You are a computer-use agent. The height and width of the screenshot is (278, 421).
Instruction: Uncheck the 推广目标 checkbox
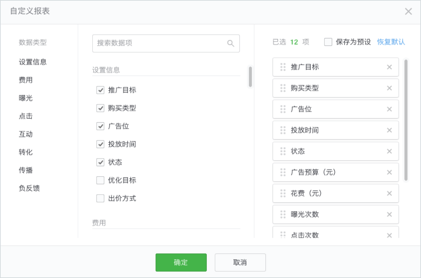click(100, 90)
